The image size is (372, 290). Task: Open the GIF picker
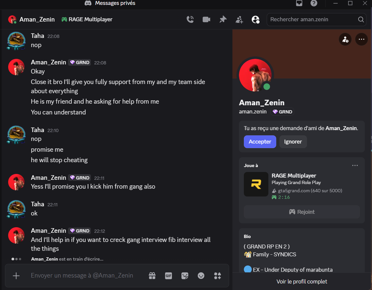[x=168, y=276]
